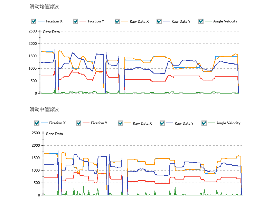Toggle Raw Data Y checkbox in top legend

click(x=159, y=21)
